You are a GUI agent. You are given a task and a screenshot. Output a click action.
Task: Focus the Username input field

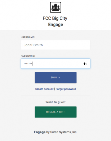pos(56,45)
